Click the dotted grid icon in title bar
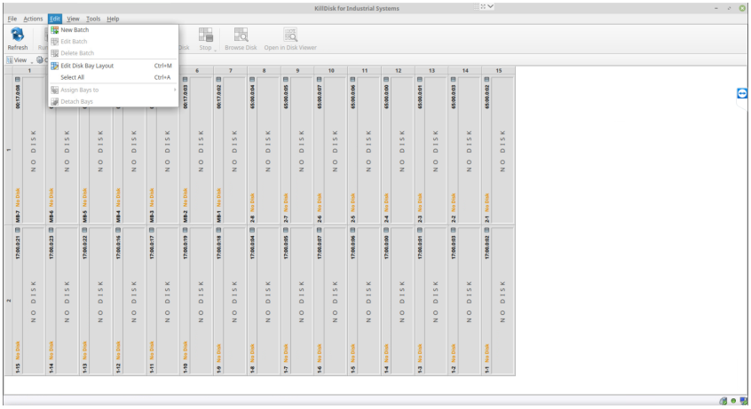This screenshot has height=409, width=751. (476, 7)
